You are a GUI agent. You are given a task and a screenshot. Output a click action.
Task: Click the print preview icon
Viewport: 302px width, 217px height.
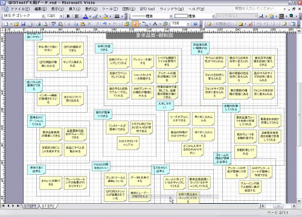coord(45,24)
